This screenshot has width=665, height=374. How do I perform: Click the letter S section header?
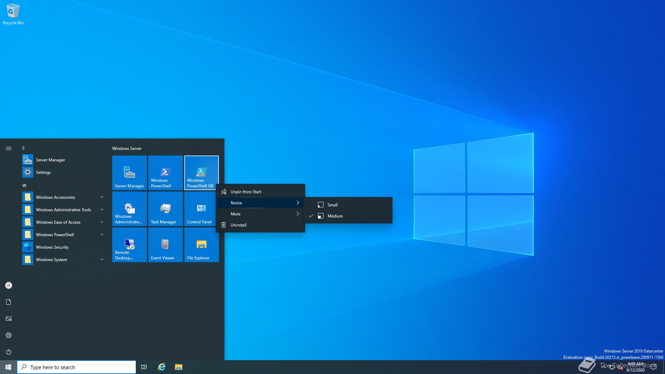(24, 148)
